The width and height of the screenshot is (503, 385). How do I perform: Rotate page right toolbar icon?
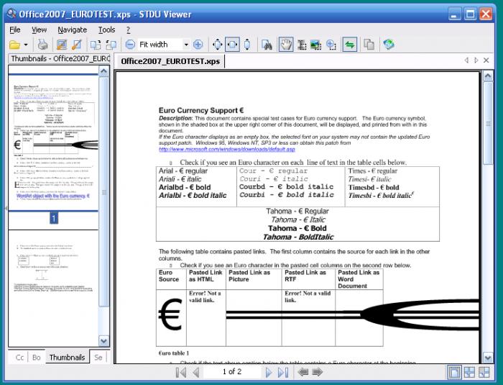coord(111,45)
